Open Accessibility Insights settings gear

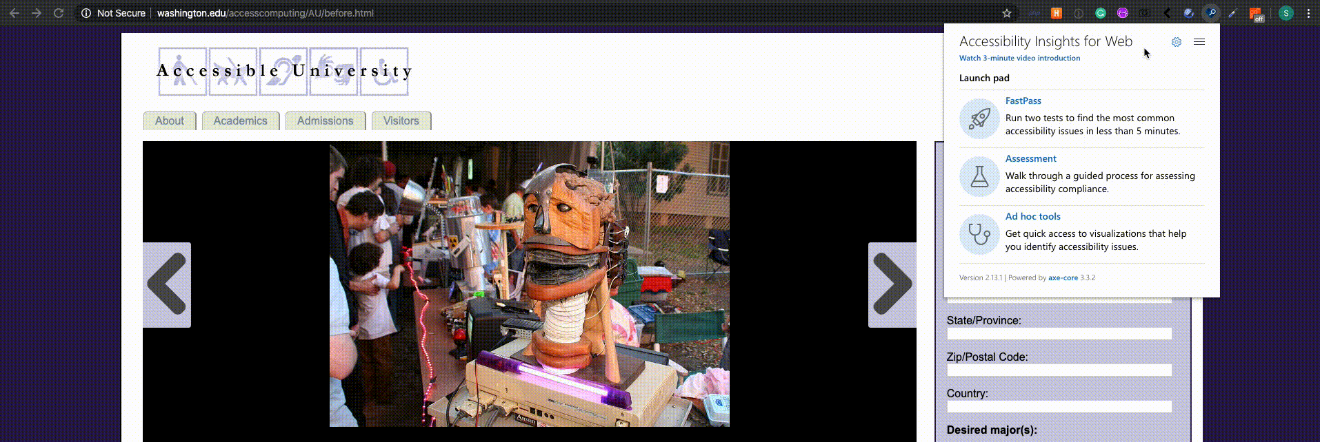tap(1177, 42)
